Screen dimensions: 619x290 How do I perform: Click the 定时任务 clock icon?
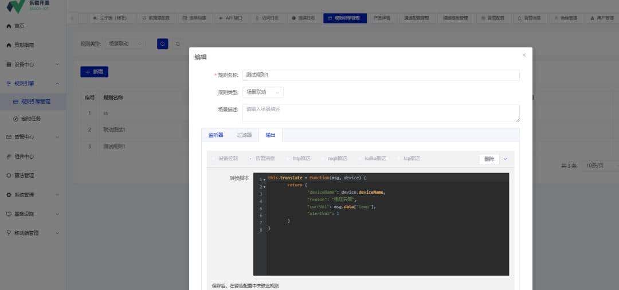(16, 119)
